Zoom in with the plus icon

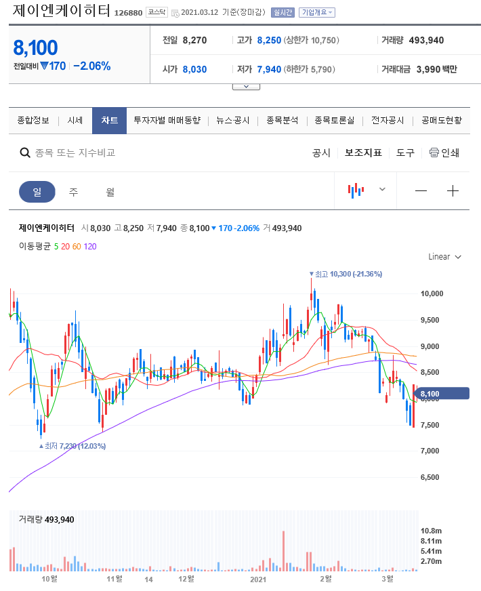click(x=453, y=191)
